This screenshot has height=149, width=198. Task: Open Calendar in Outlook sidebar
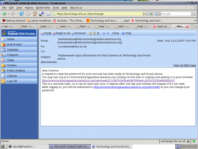(x=13, y=50)
